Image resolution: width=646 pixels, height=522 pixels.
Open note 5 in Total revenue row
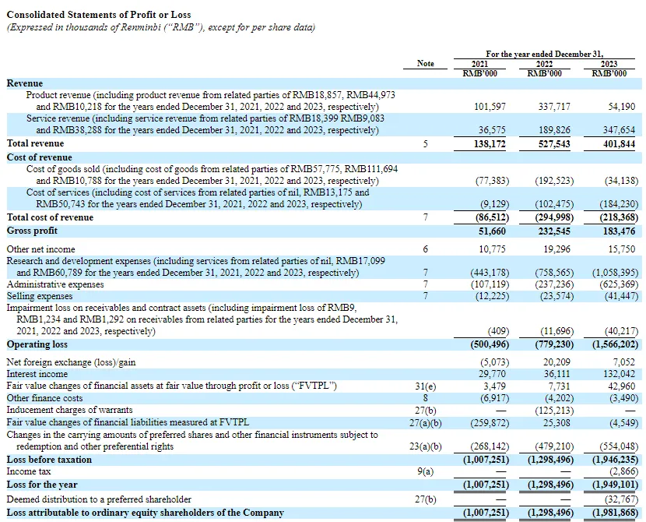(x=426, y=144)
